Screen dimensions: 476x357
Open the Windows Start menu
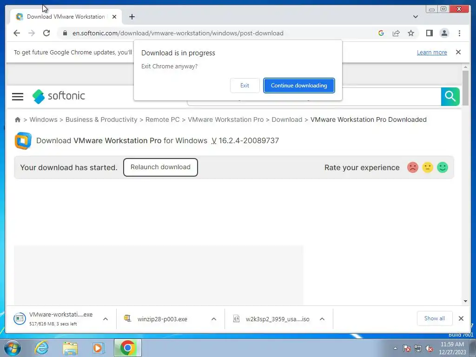pos(12,348)
